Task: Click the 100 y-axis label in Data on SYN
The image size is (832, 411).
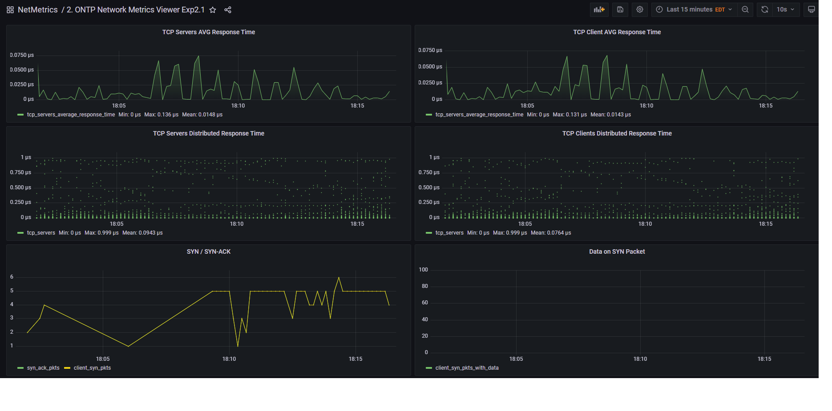Action: [x=423, y=270]
